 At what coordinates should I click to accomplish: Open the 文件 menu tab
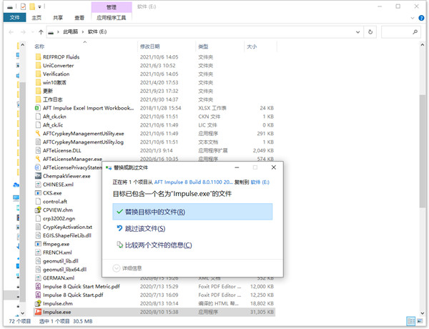coord(14,16)
